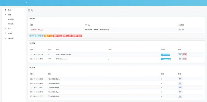207x102 pixels.
Task: Click the red 清空Web记录 button
Action: point(68,36)
